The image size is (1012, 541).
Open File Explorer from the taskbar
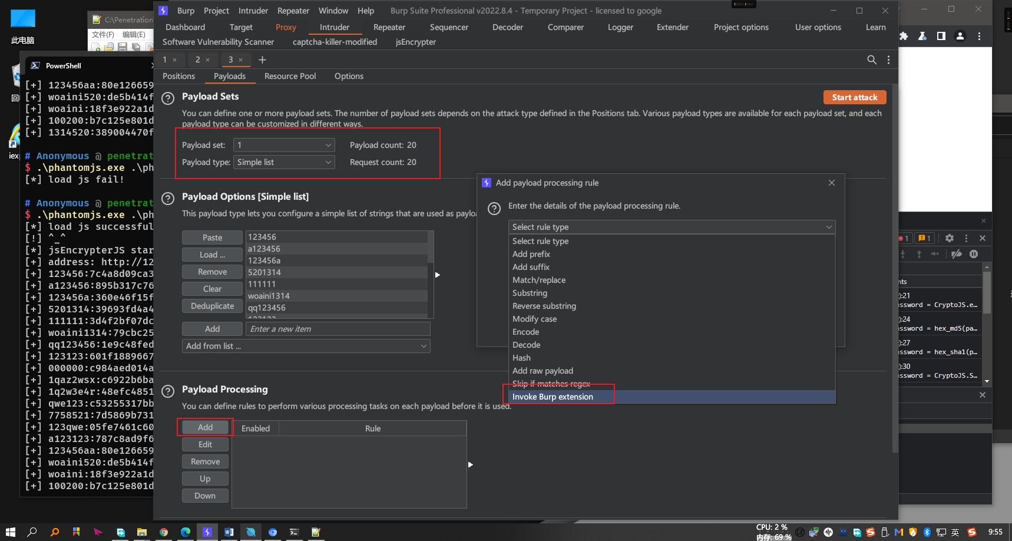click(x=142, y=532)
